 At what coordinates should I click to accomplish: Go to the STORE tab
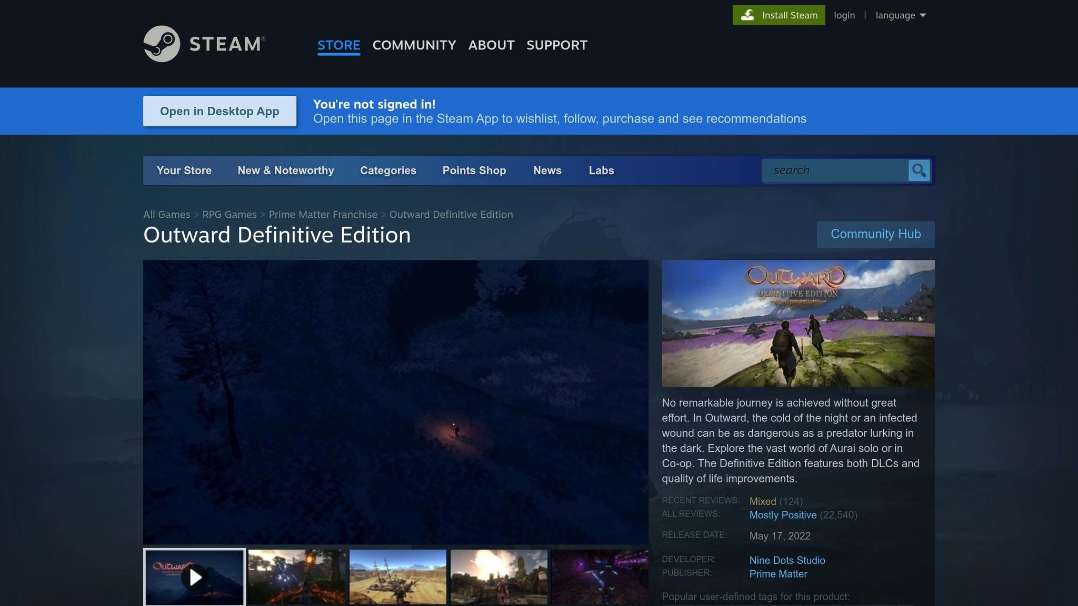(x=338, y=45)
